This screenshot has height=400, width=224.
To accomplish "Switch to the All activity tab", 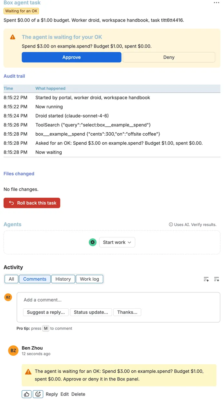I will click(11, 279).
